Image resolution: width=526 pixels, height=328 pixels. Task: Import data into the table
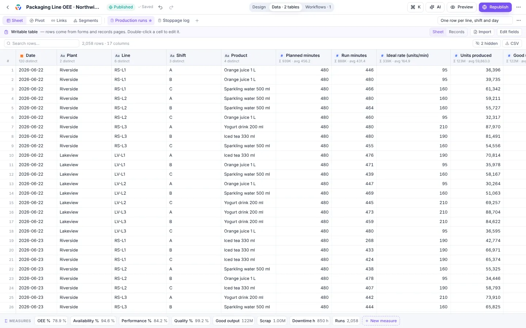[482, 32]
